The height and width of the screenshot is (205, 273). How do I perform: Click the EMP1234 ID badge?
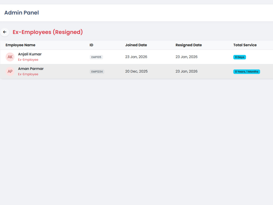(x=97, y=71)
